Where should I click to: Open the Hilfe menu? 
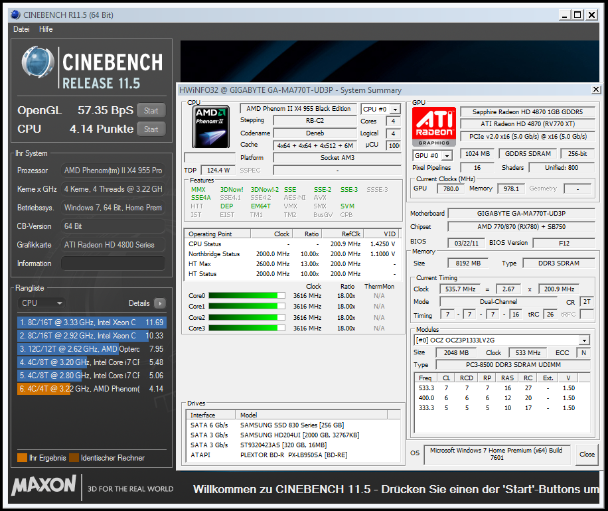pyautogui.click(x=46, y=29)
